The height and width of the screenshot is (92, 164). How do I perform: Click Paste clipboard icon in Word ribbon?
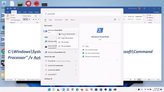tap(8, 16)
